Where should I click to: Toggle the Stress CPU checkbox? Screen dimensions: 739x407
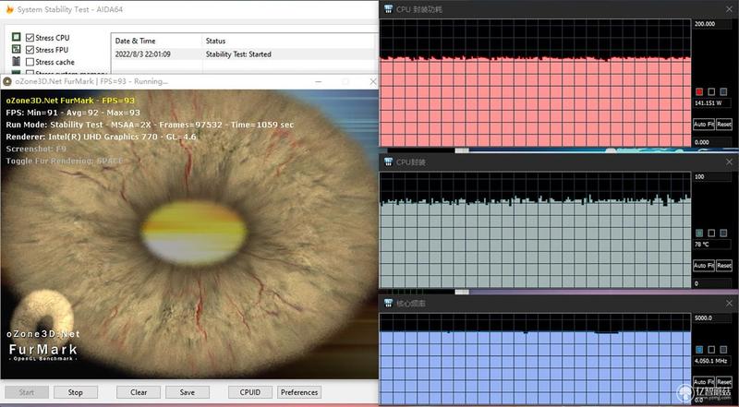click(30, 38)
